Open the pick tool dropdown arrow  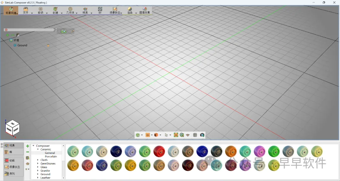[170, 135]
